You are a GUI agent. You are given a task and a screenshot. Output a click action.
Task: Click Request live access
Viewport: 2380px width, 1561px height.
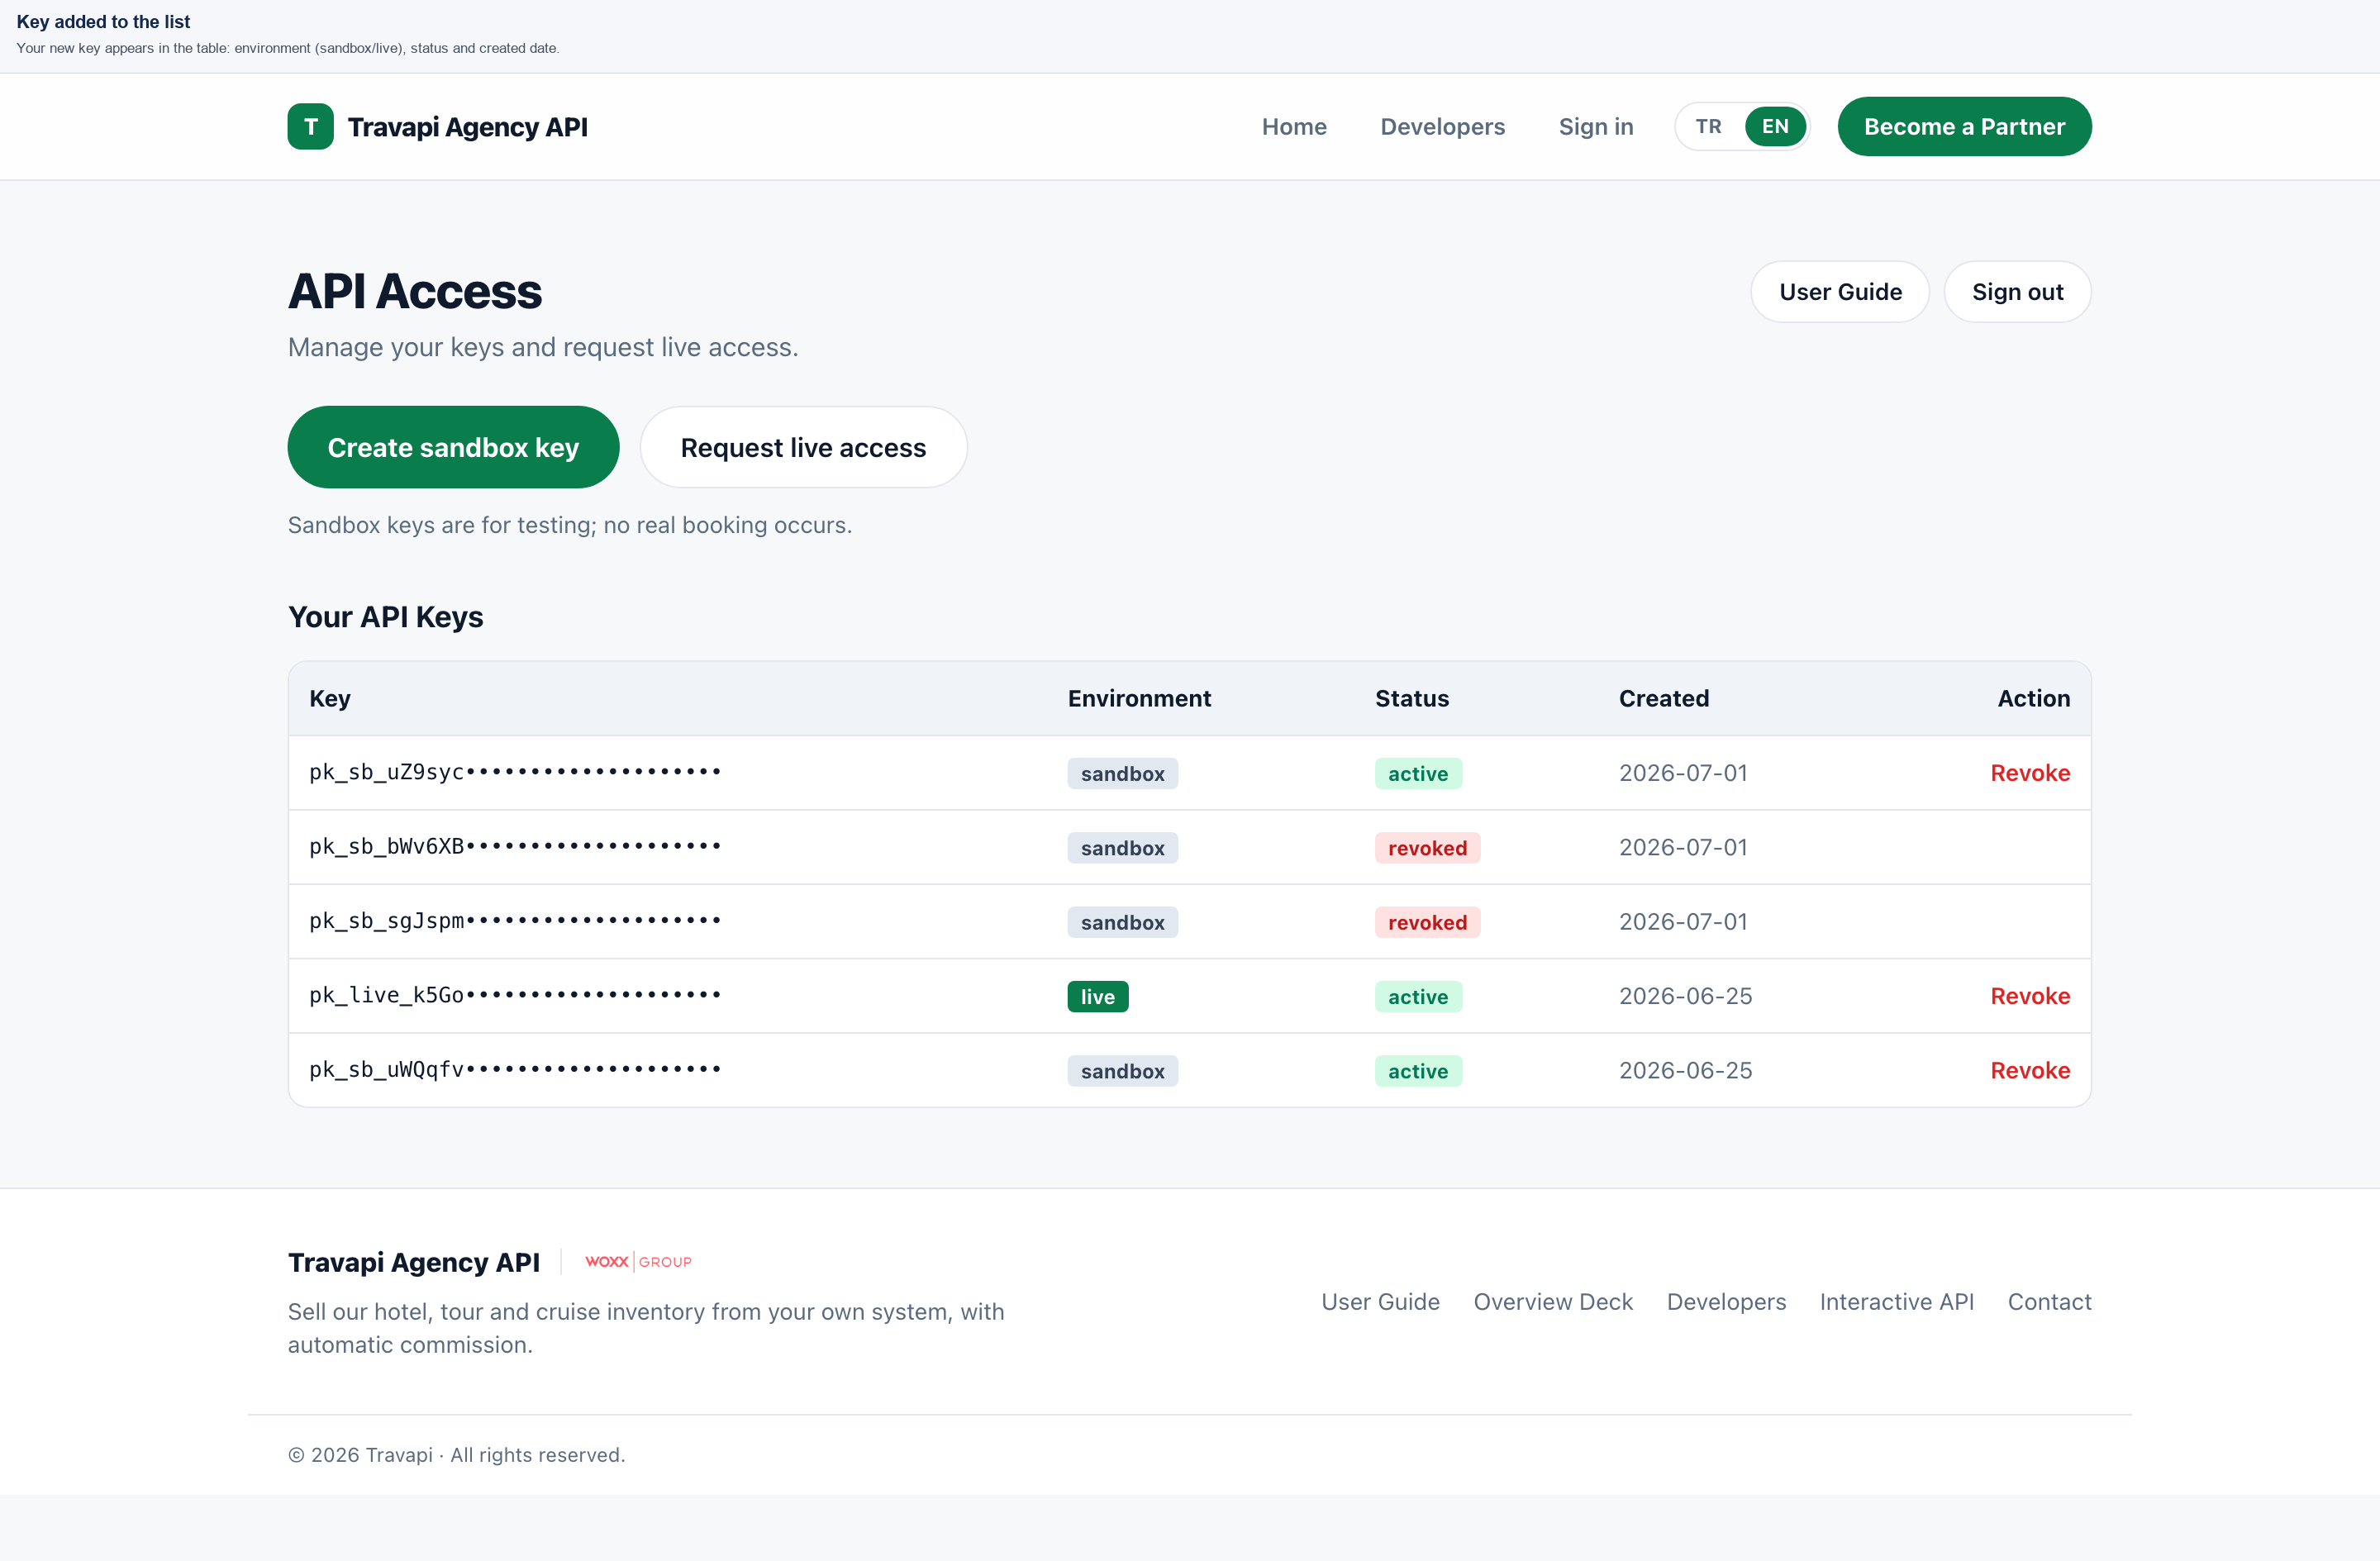[x=803, y=447]
